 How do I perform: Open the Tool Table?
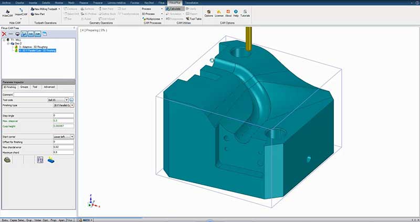195,18
